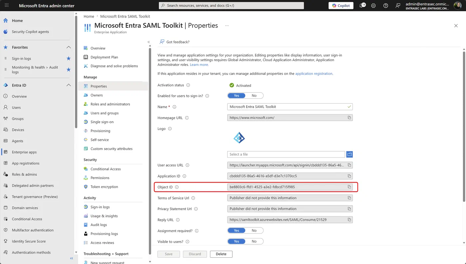This screenshot has height=264, width=466.
Task: Set Enabled for users to sign-in to No
Action: pyautogui.click(x=254, y=96)
